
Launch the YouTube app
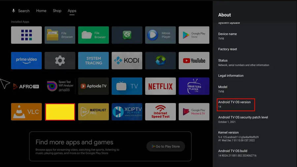194,61
